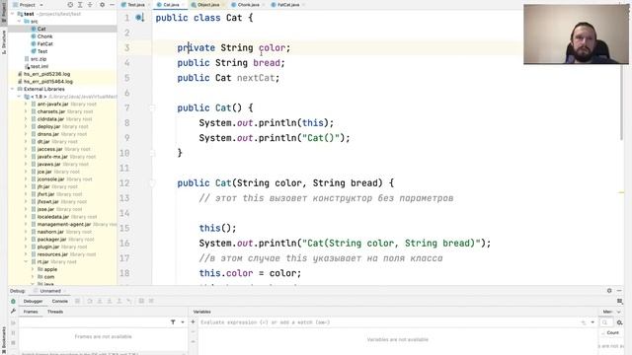Select deploy.jar in library list

48,127
